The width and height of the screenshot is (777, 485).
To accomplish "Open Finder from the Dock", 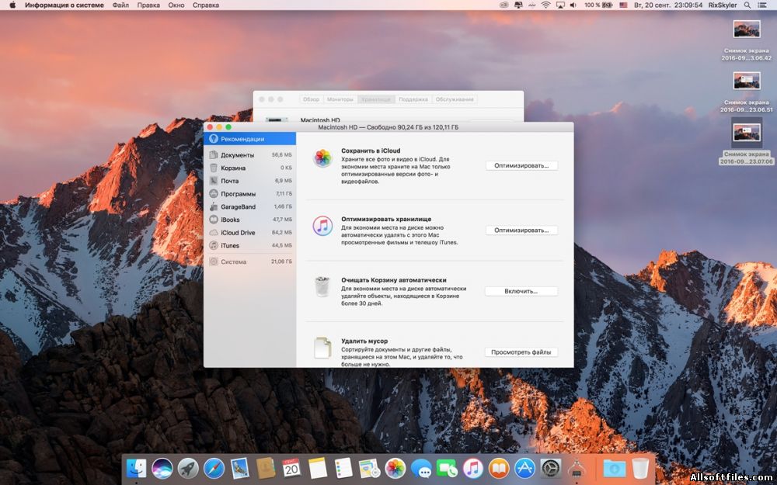I will 136,468.
